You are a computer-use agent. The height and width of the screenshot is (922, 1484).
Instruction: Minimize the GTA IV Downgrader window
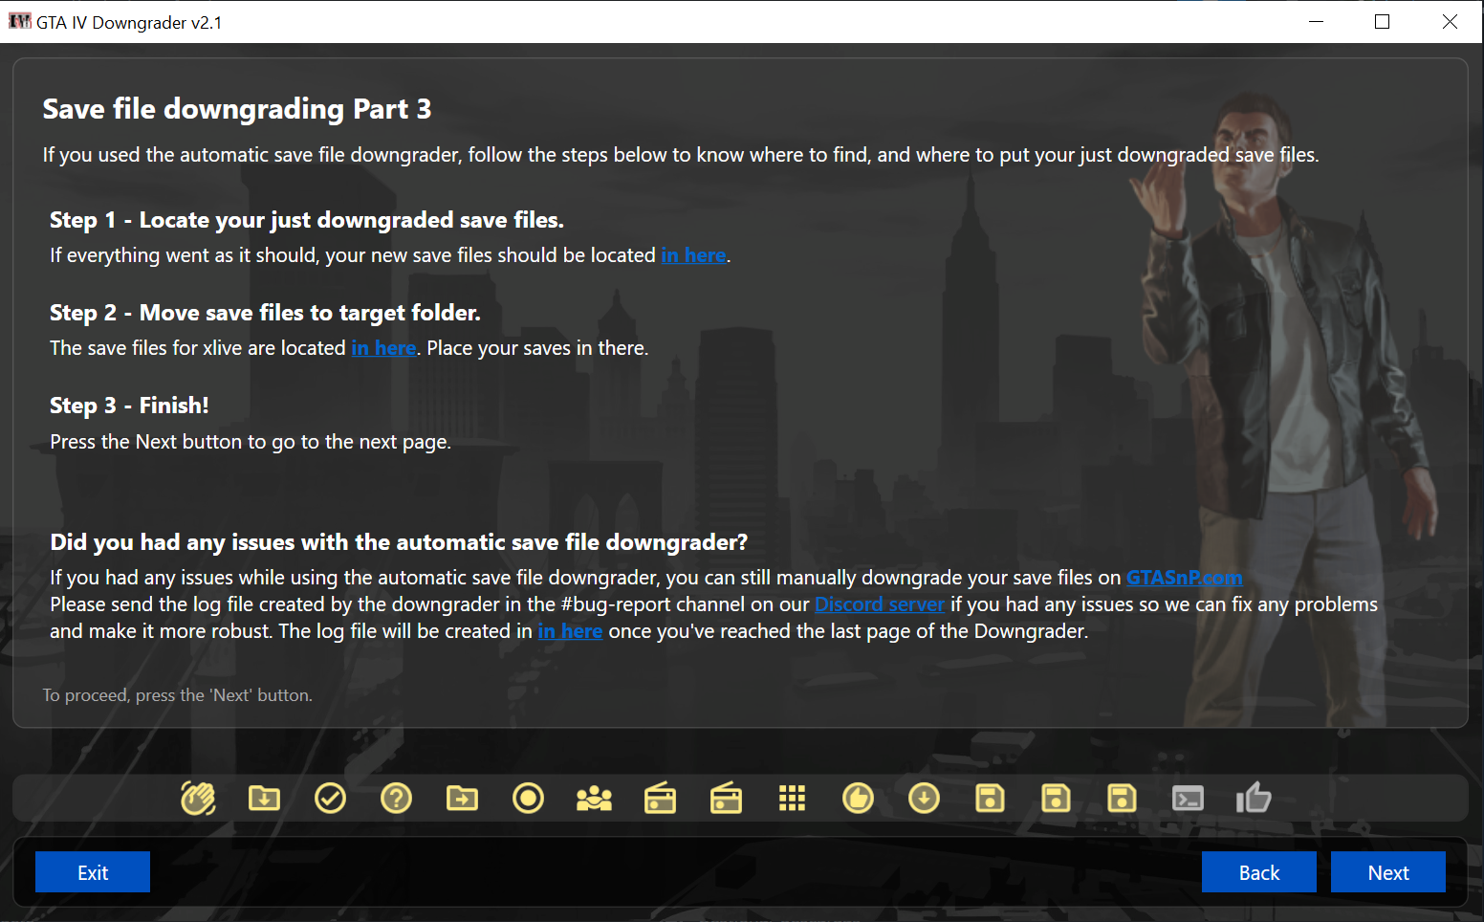click(x=1317, y=21)
